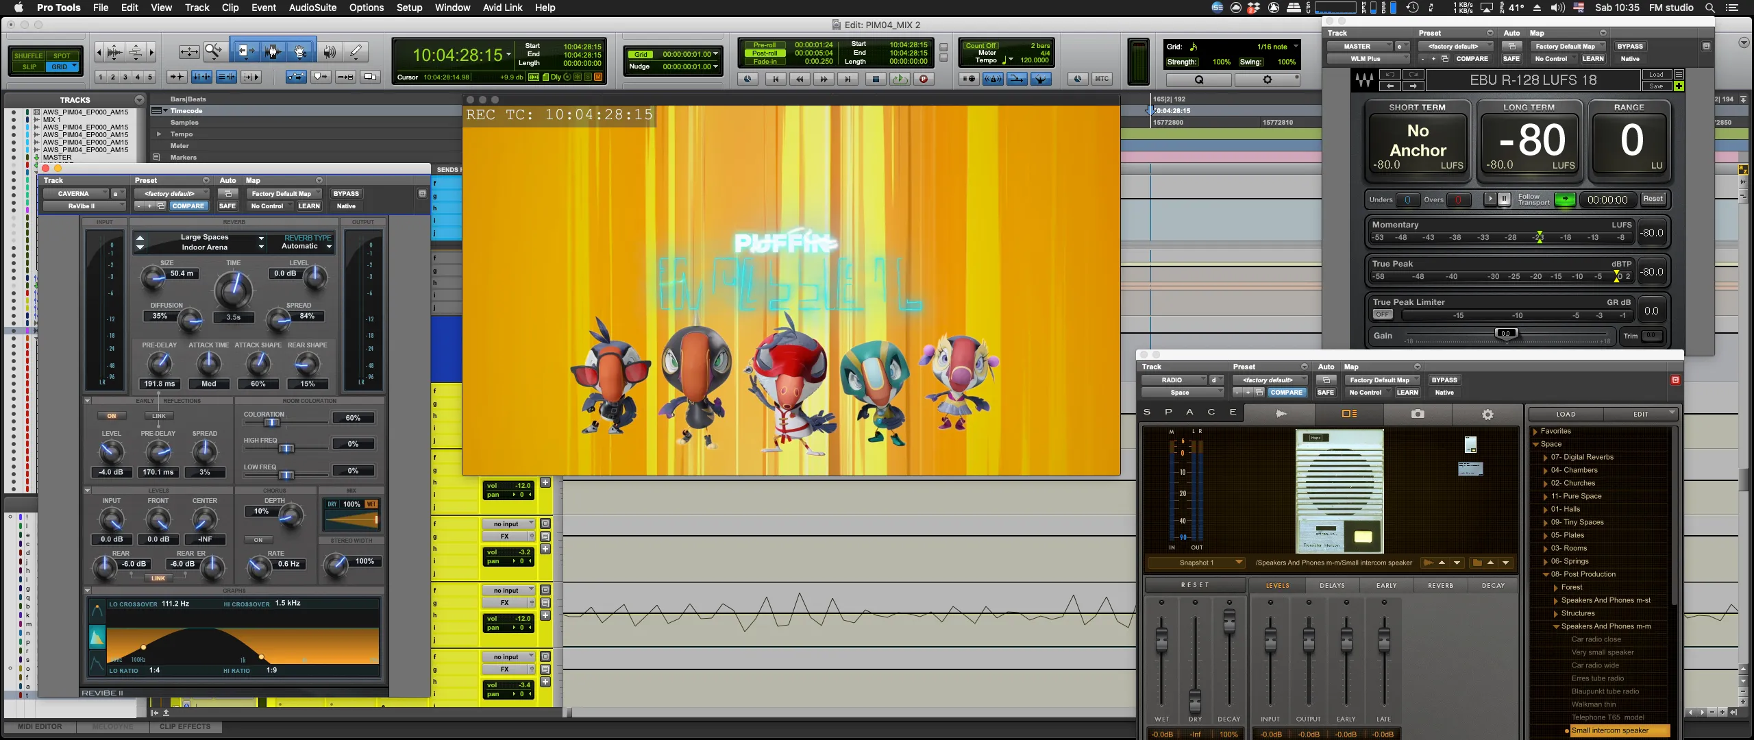This screenshot has width=1754, height=740.
Task: Toggle BYPASS on ReVibe II plugin
Action: pos(346,194)
